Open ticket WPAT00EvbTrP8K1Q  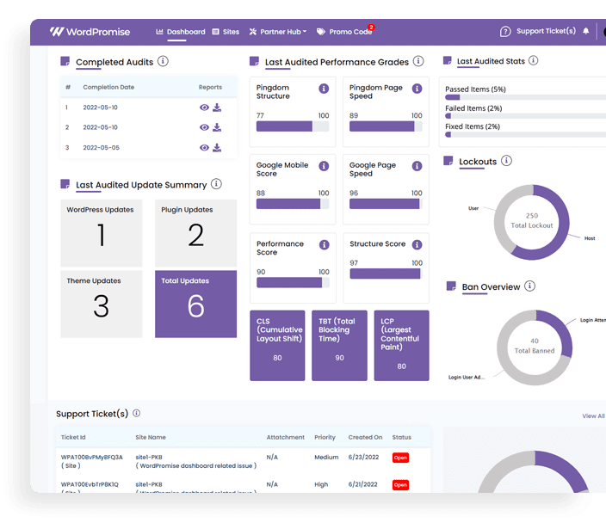point(90,484)
